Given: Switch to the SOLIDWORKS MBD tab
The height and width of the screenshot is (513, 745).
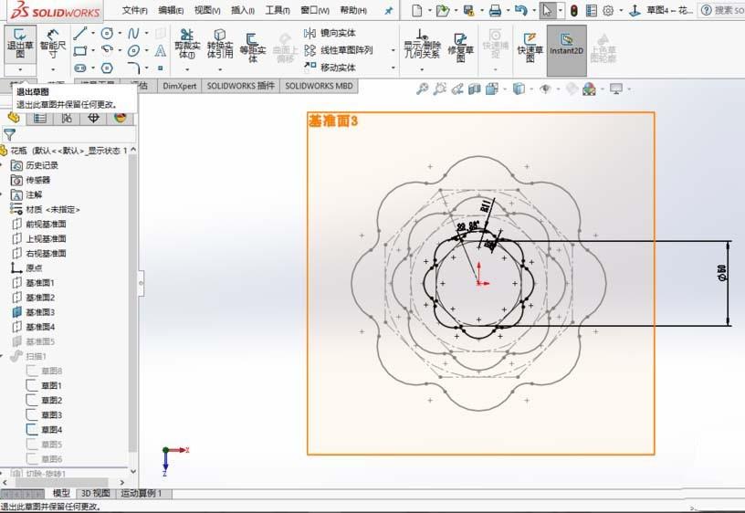Looking at the screenshot, I should 319,86.
